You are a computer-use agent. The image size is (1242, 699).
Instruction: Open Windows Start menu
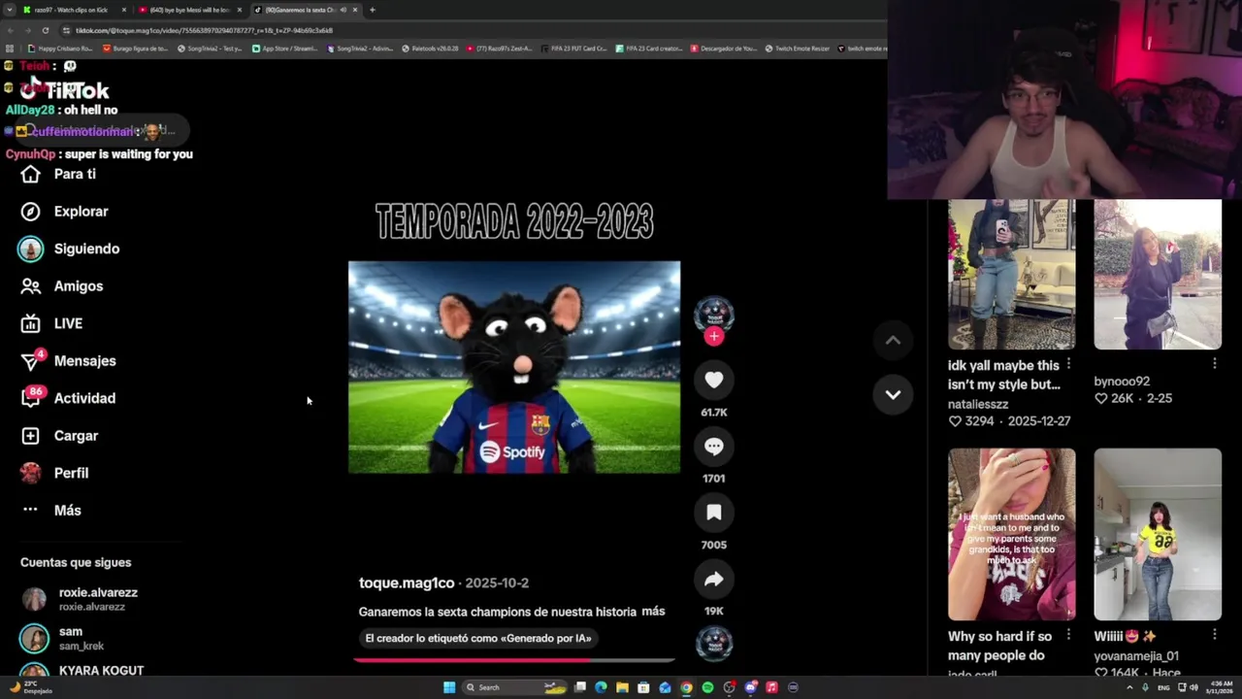(449, 687)
